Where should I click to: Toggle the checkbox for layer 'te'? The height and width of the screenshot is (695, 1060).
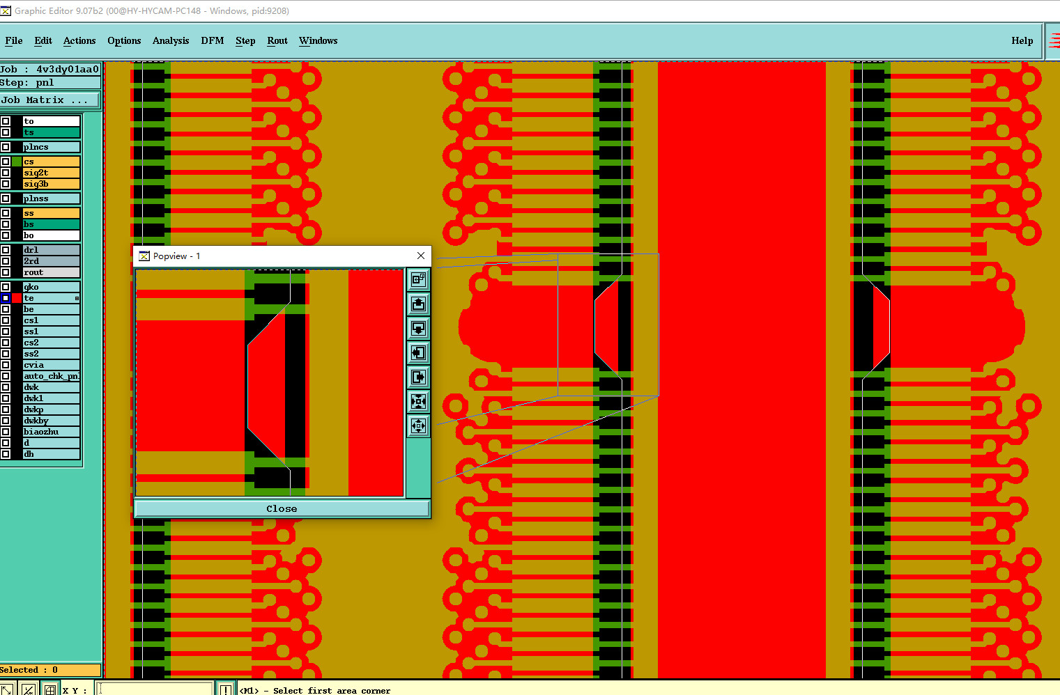[6, 298]
